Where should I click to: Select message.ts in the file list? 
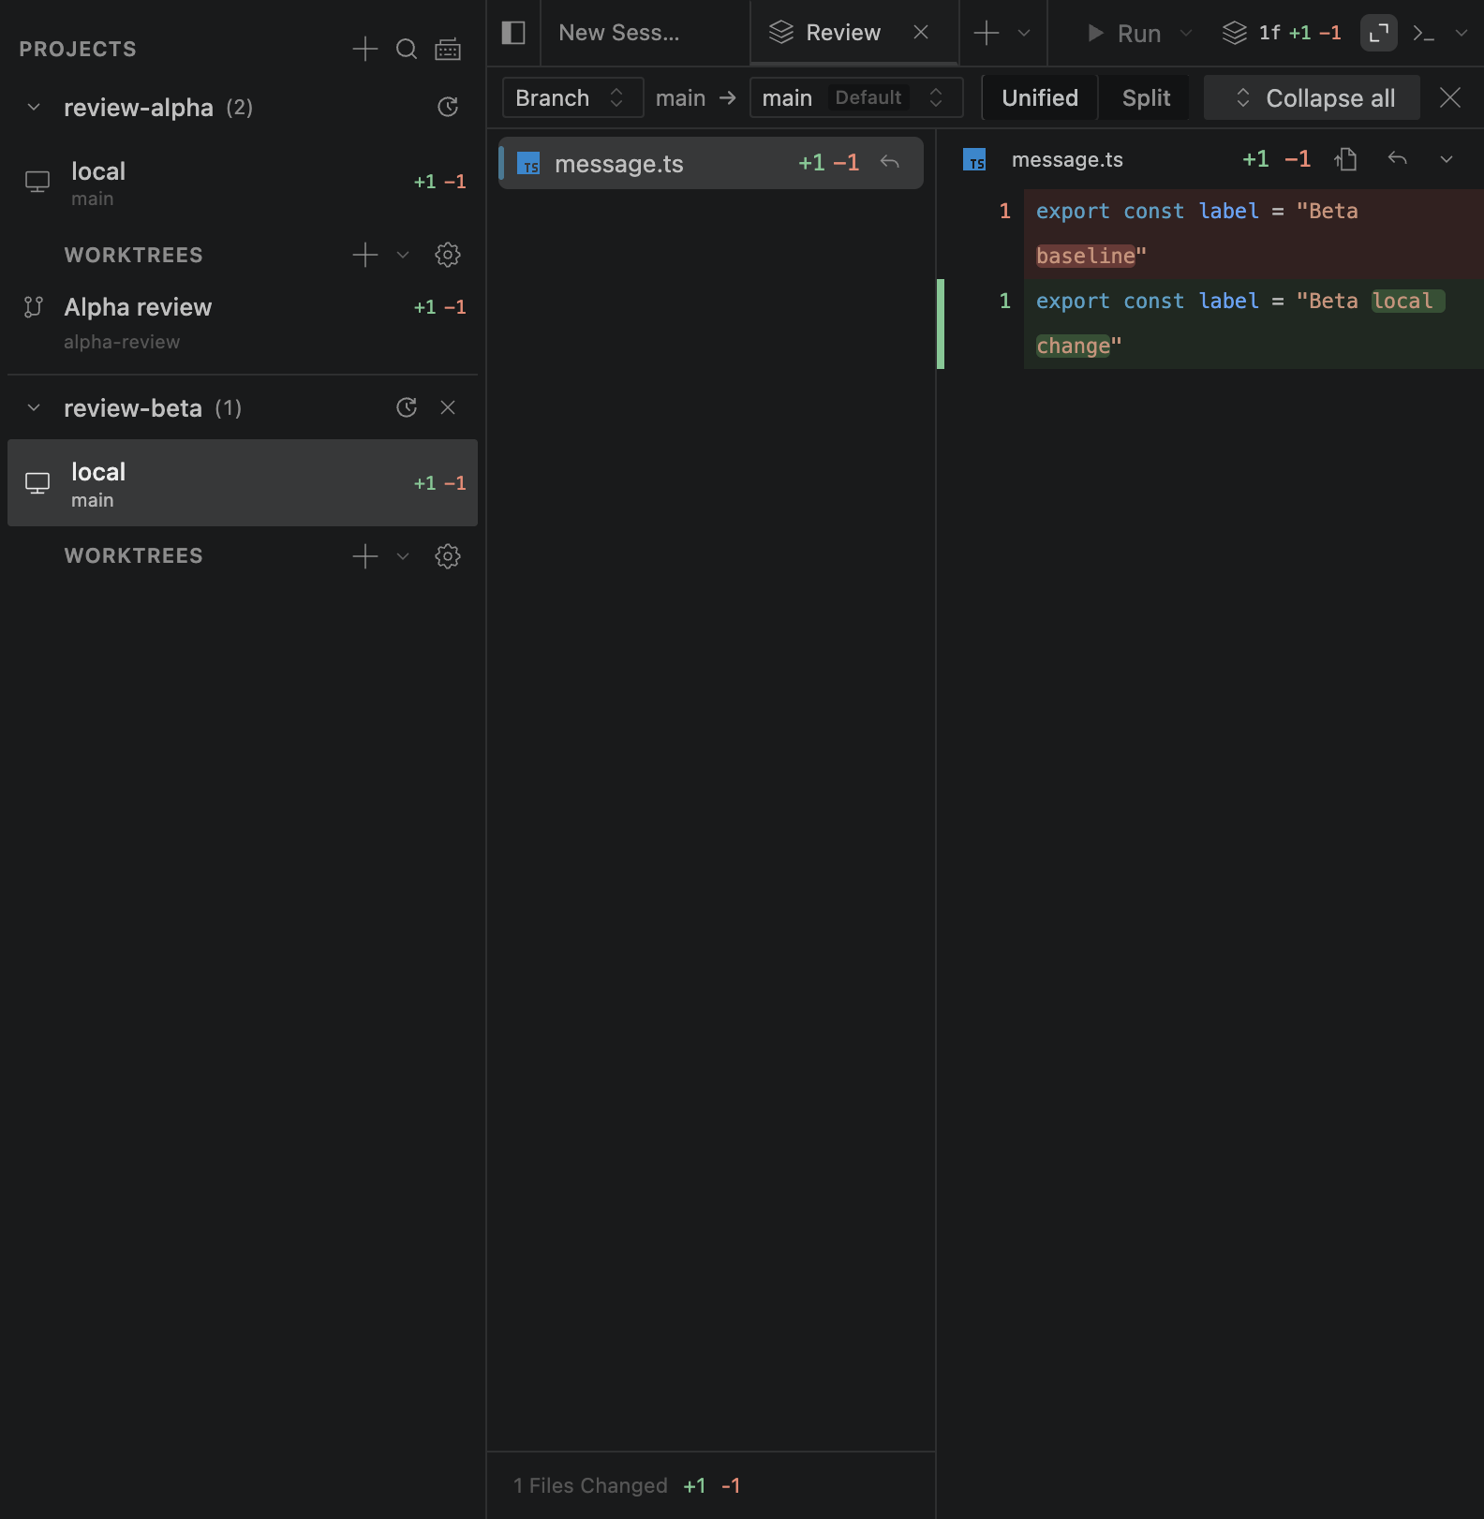tap(711, 163)
